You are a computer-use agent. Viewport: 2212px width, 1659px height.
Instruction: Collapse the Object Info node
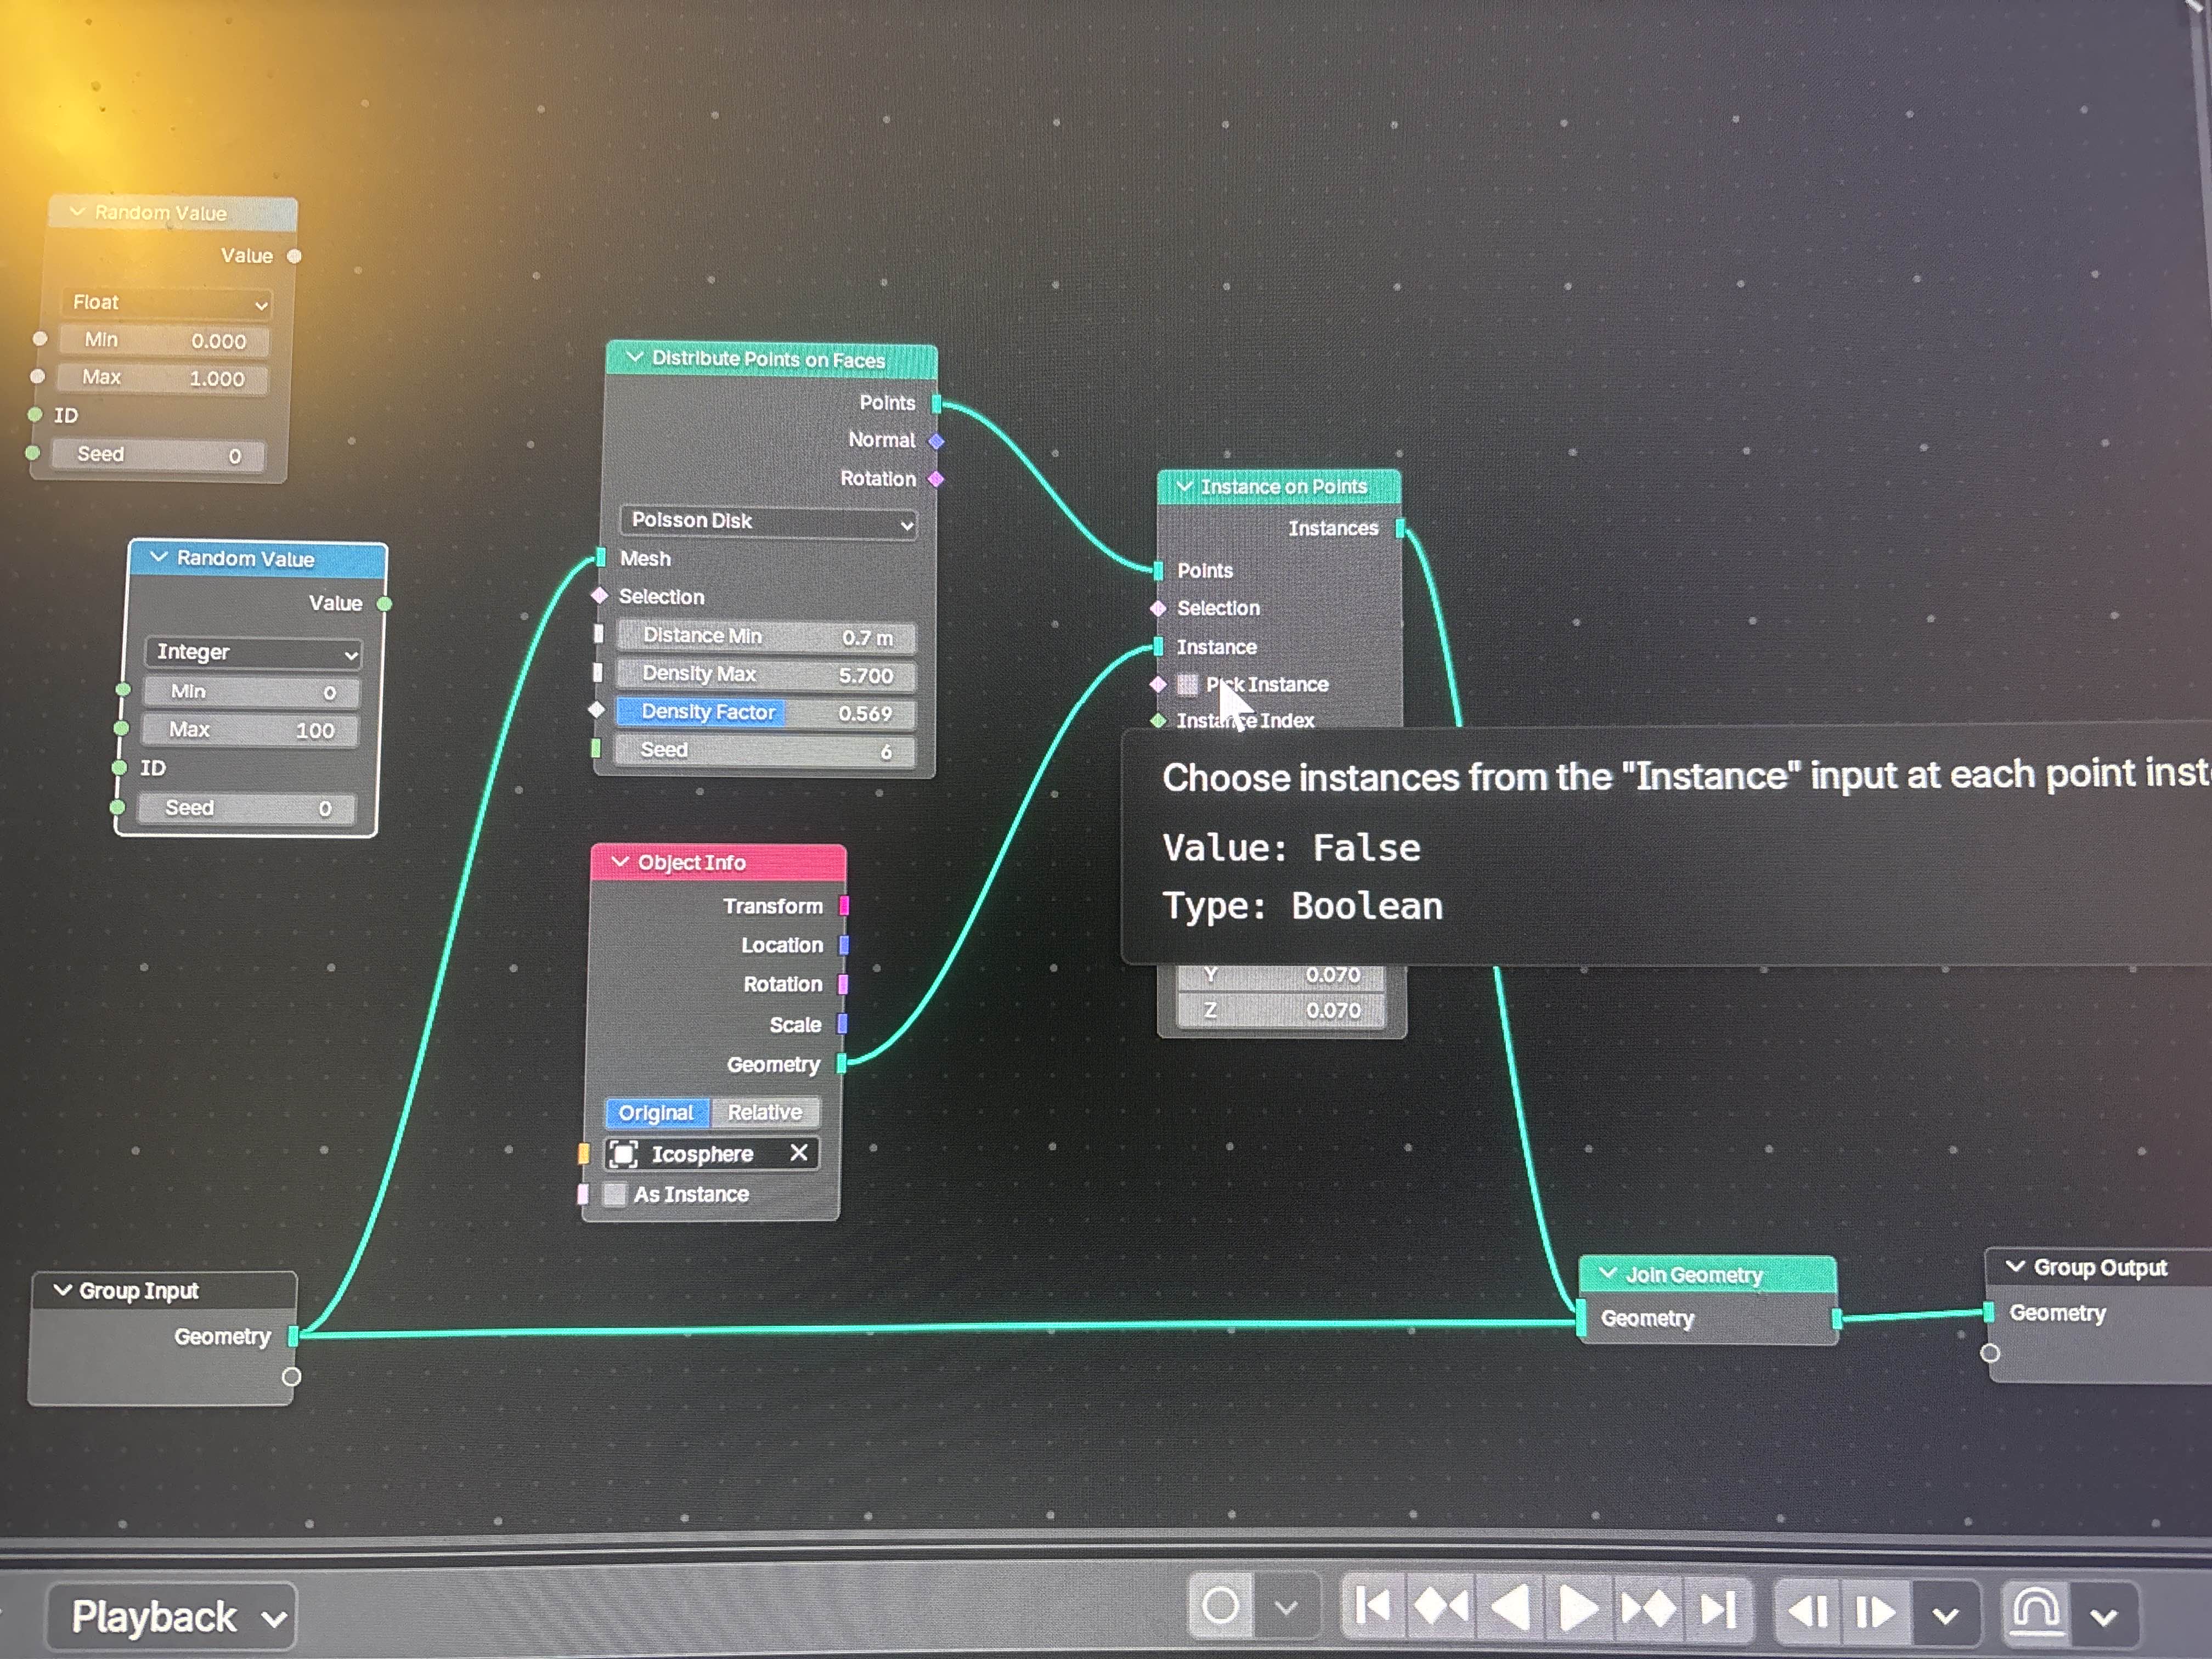(x=620, y=862)
